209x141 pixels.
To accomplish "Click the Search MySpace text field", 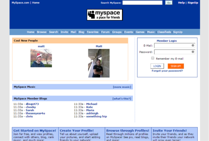I will [x=142, y=3].
